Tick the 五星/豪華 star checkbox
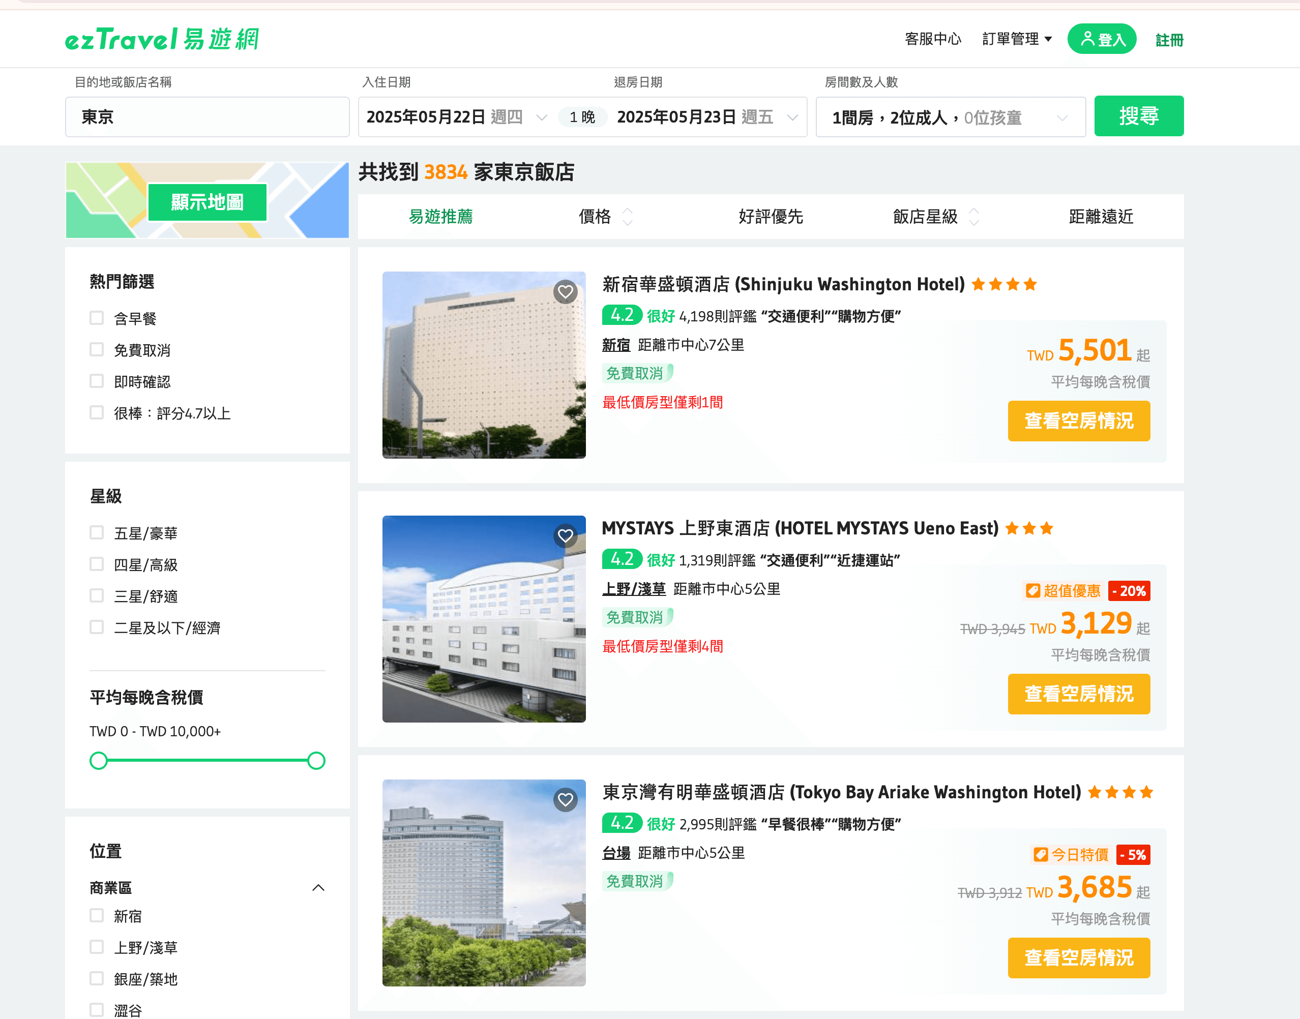This screenshot has width=1300, height=1019. (x=97, y=533)
